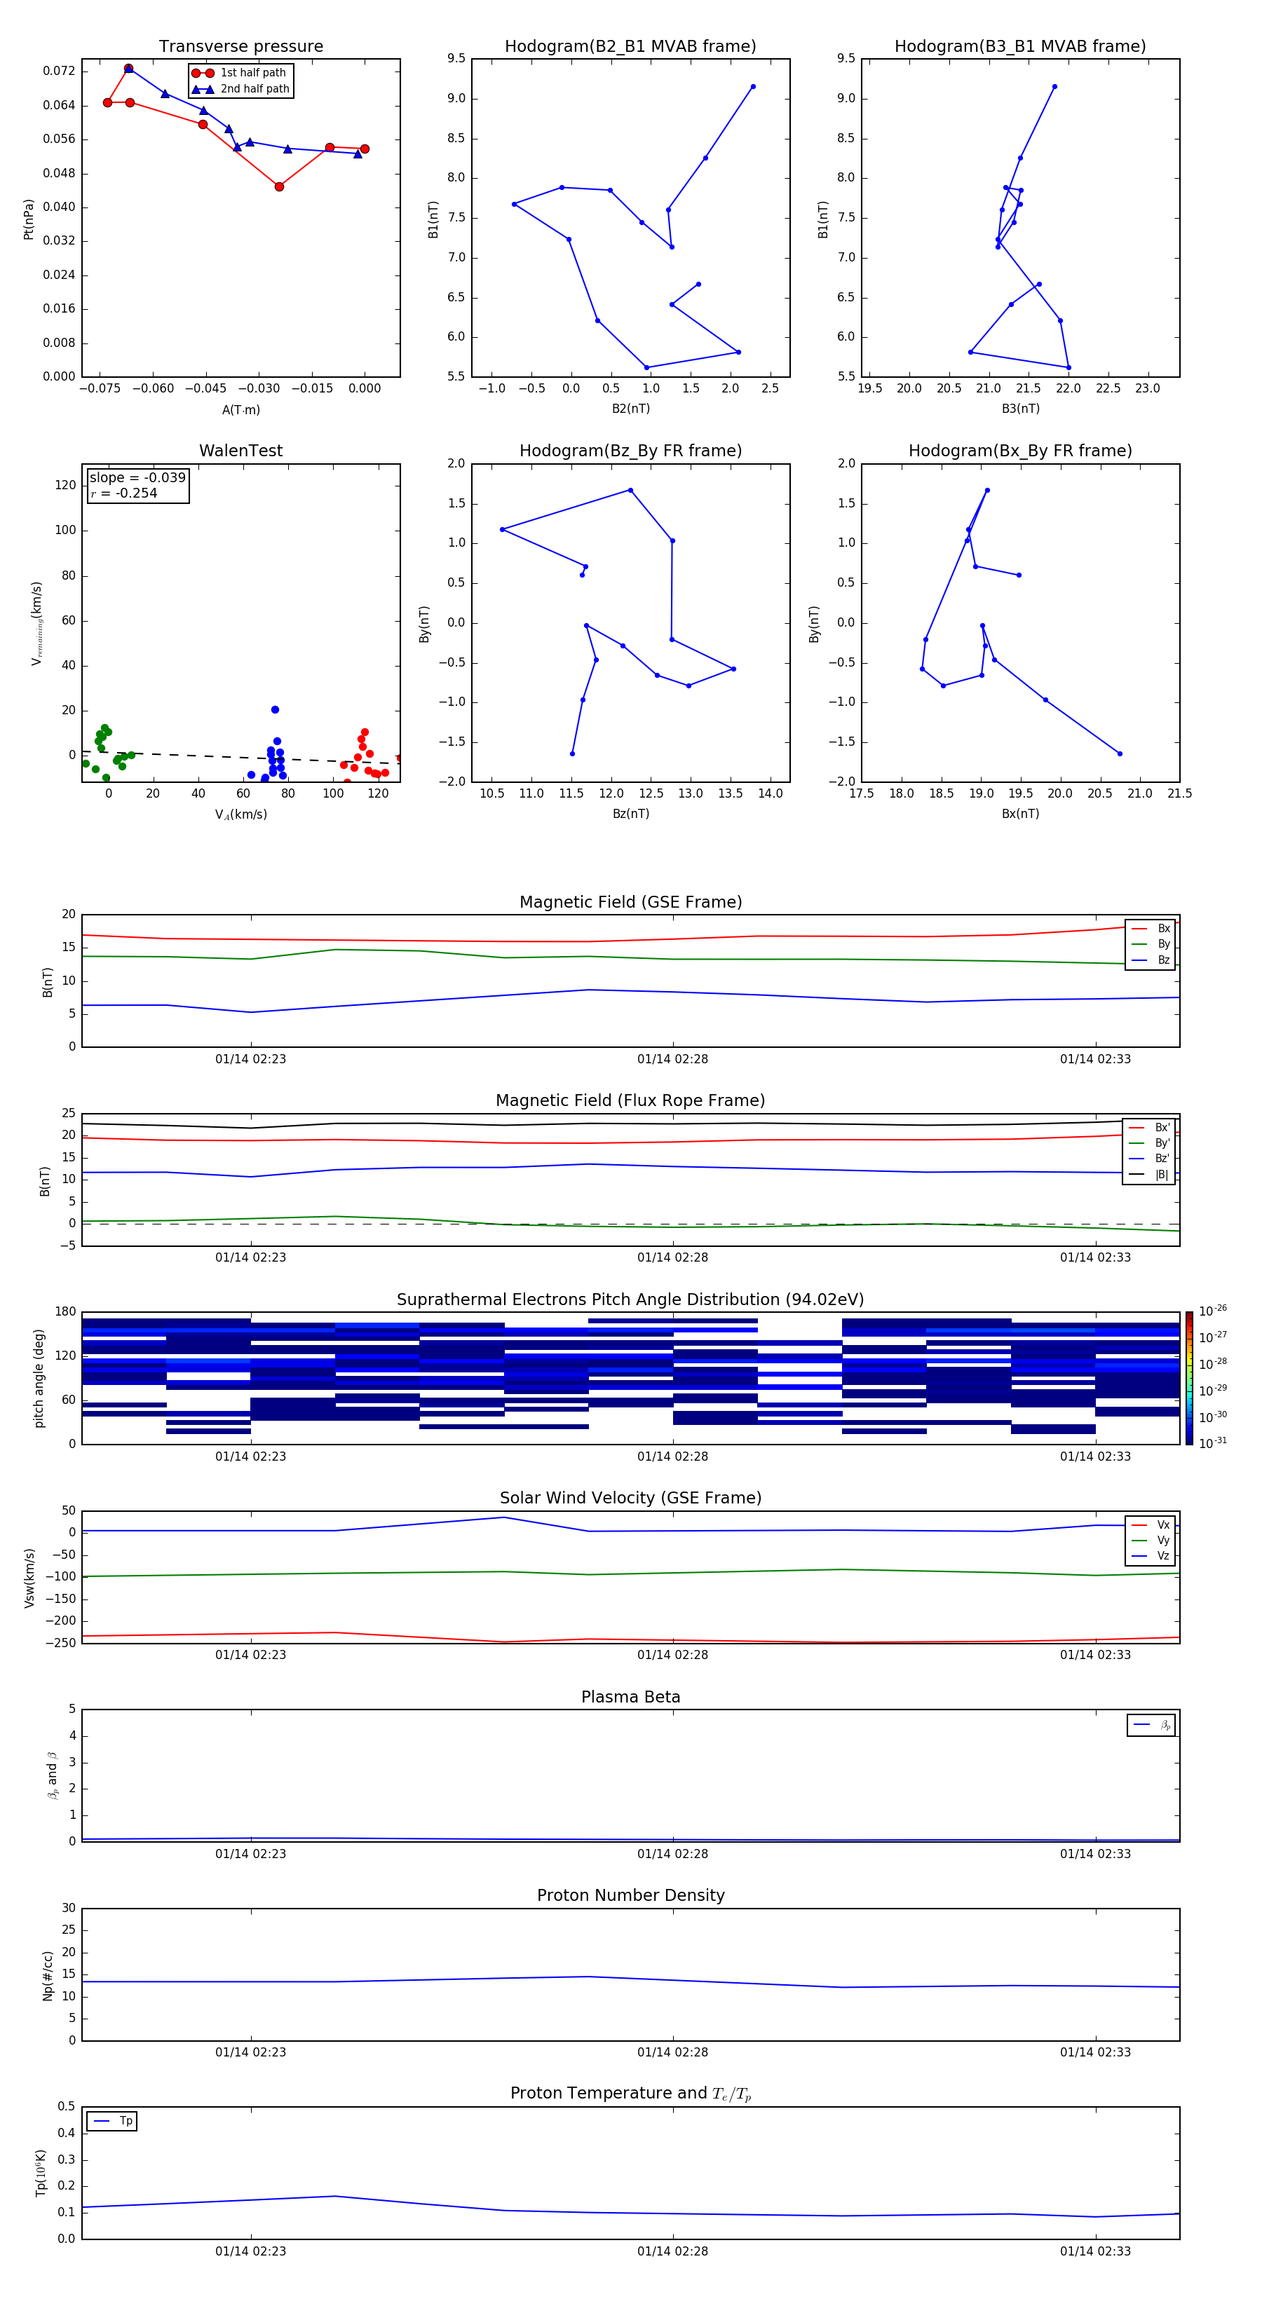Click 'Proton Number Density' plot title

point(630,1895)
